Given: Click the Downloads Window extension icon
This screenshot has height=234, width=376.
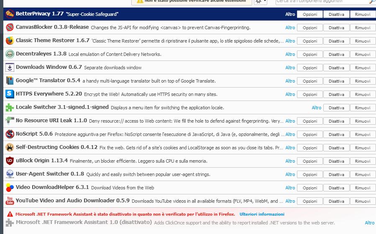Looking at the screenshot, I should point(10,68).
